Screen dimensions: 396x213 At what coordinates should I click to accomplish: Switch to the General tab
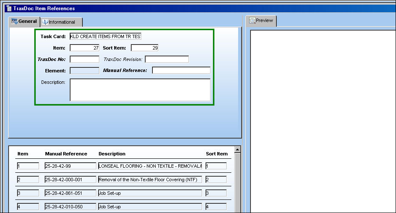click(24, 22)
